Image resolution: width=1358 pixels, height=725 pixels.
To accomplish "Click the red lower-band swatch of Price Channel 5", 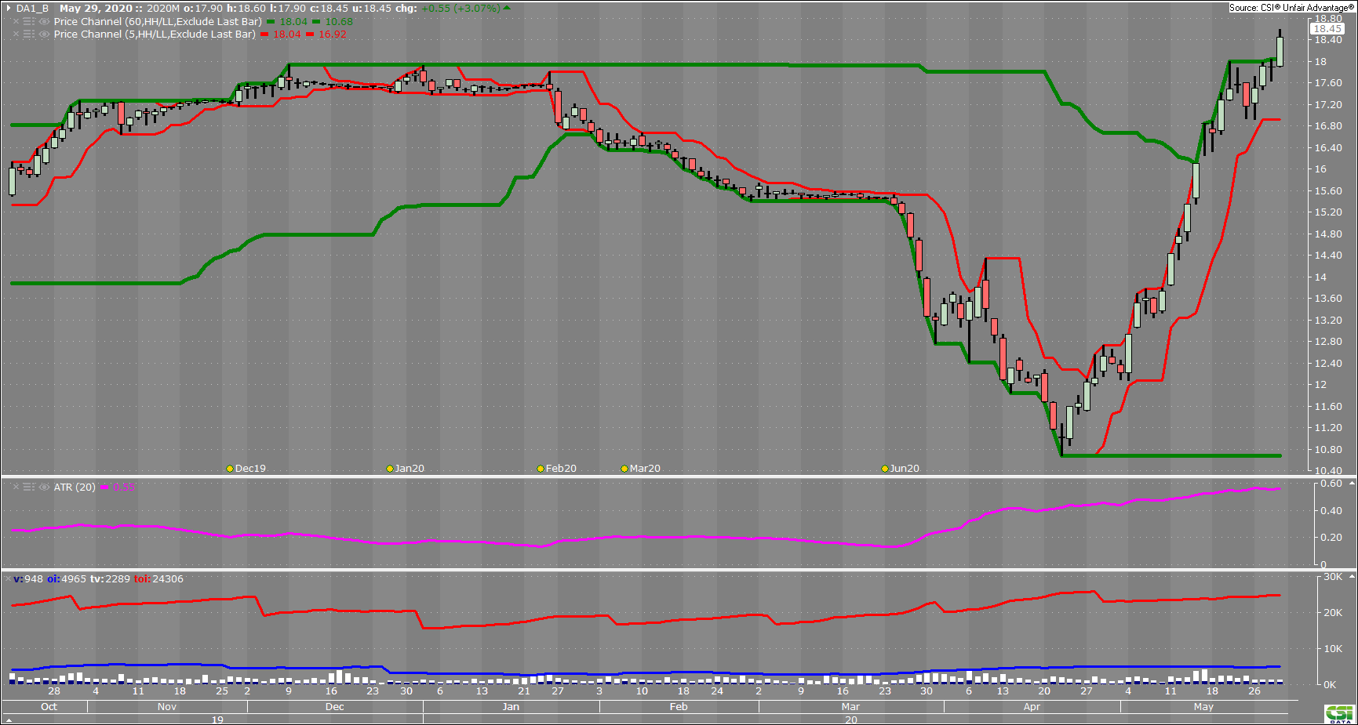I will tap(310, 34).
